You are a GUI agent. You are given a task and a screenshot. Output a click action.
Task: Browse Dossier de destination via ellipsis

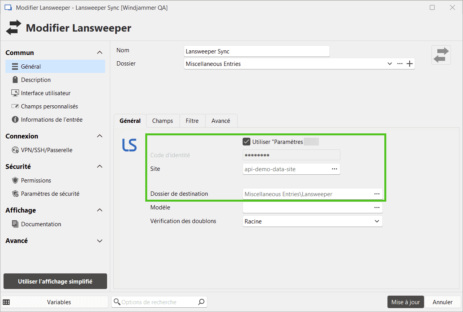point(377,194)
